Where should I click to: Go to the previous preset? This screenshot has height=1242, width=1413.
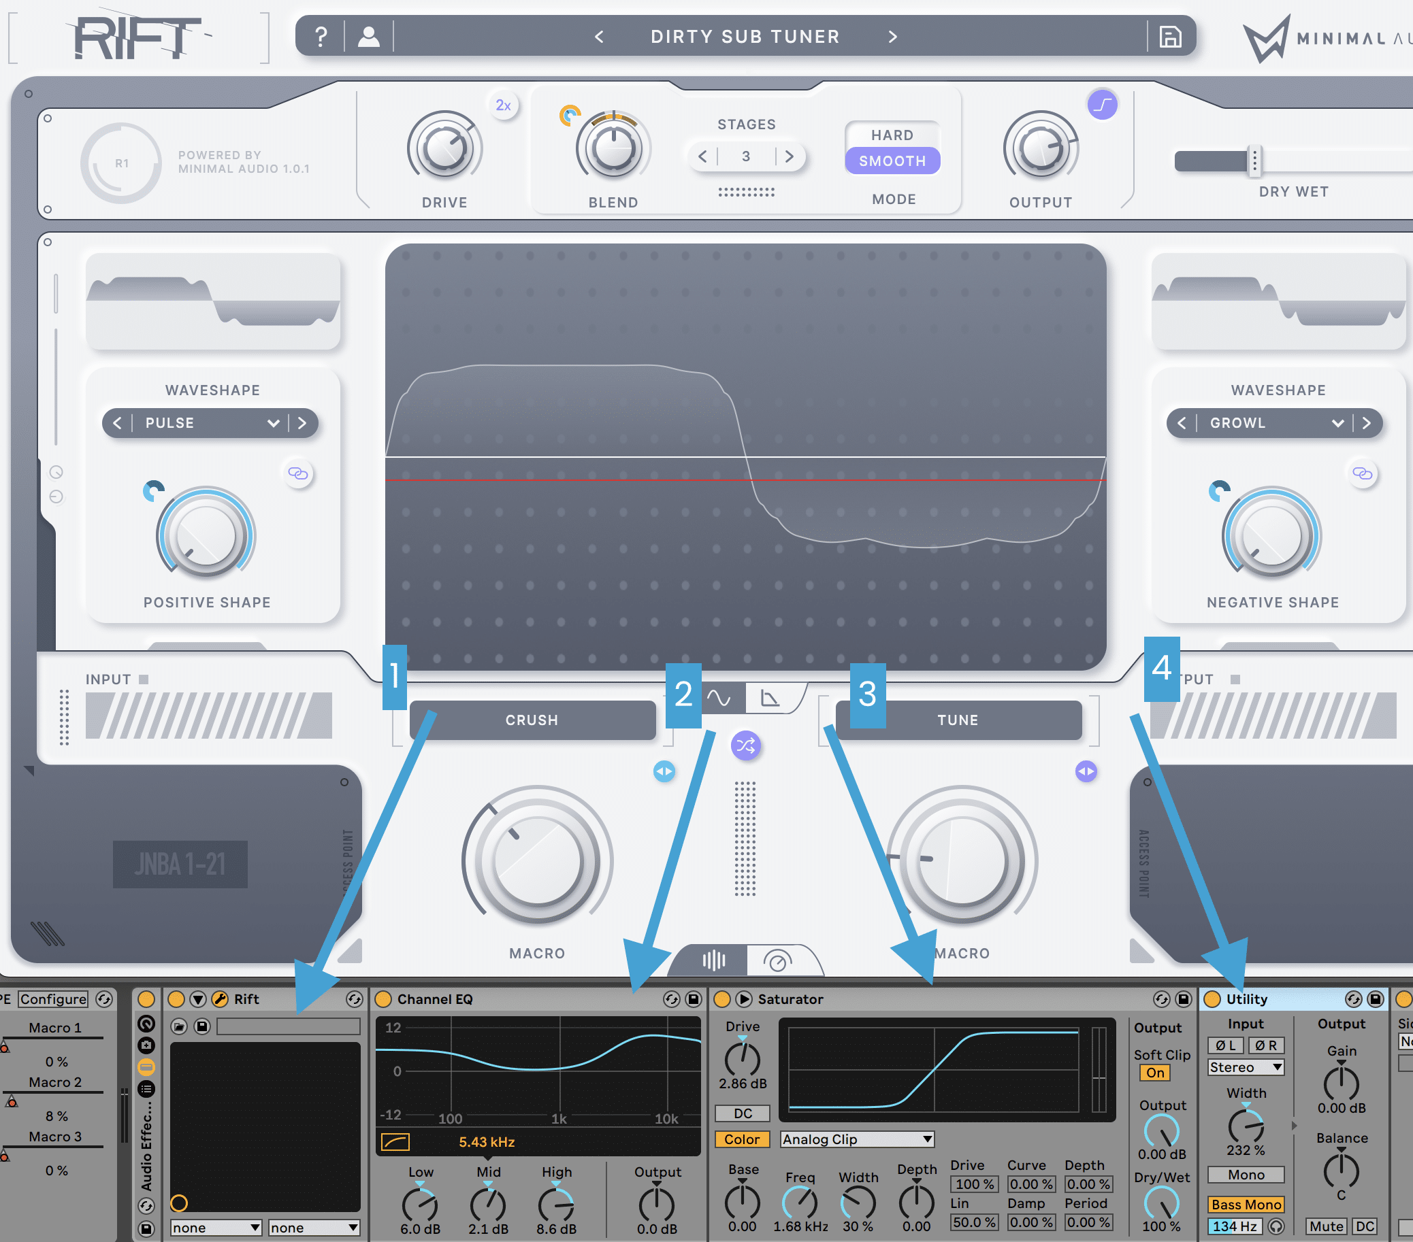[x=600, y=37]
